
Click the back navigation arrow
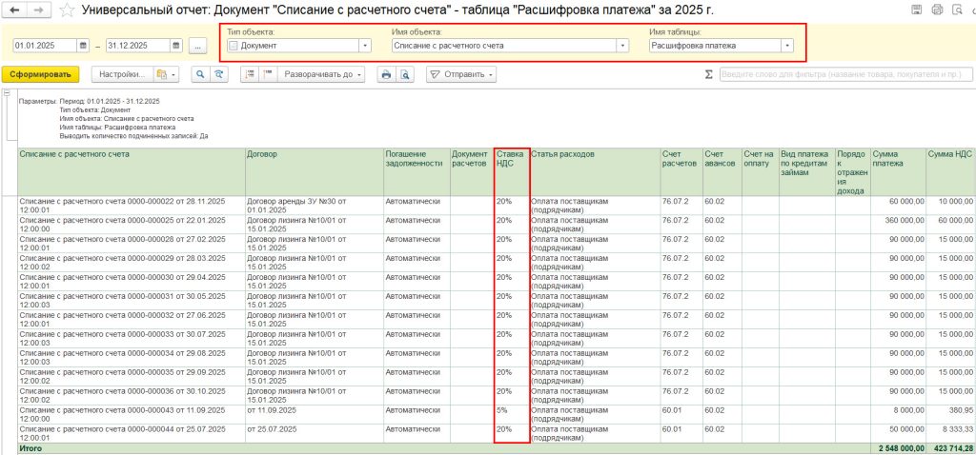14,10
